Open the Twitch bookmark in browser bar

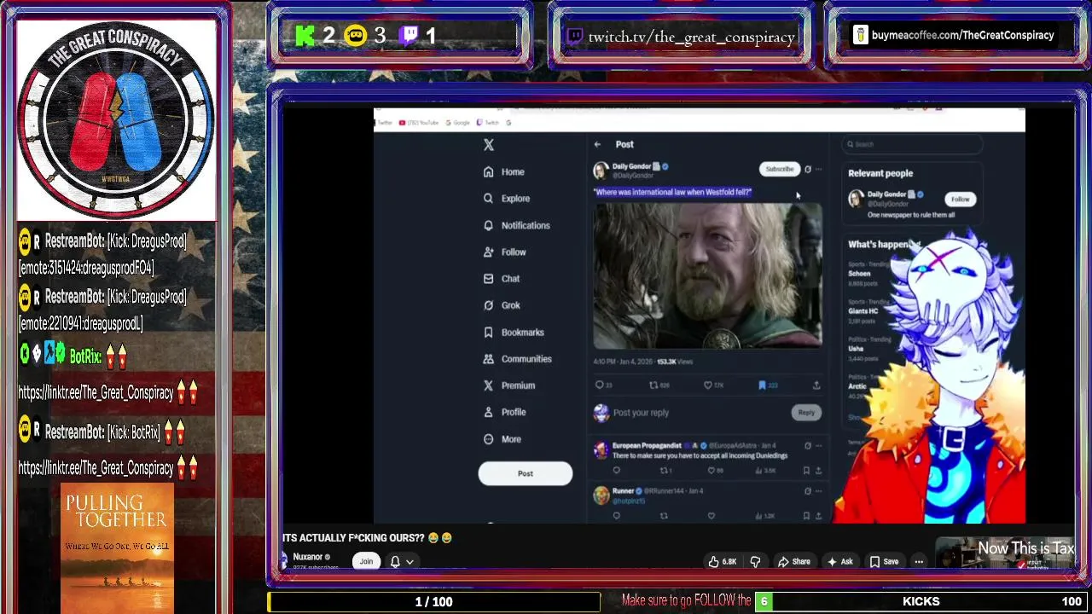coord(487,123)
